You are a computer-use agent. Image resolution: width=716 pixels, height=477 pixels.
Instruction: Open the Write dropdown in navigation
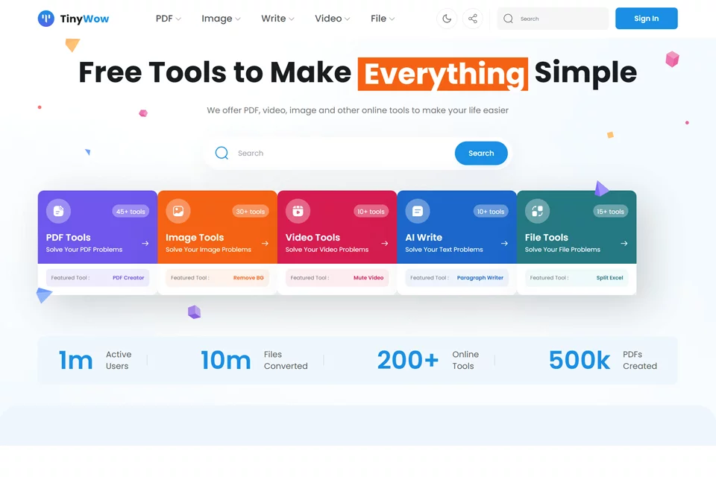click(277, 19)
